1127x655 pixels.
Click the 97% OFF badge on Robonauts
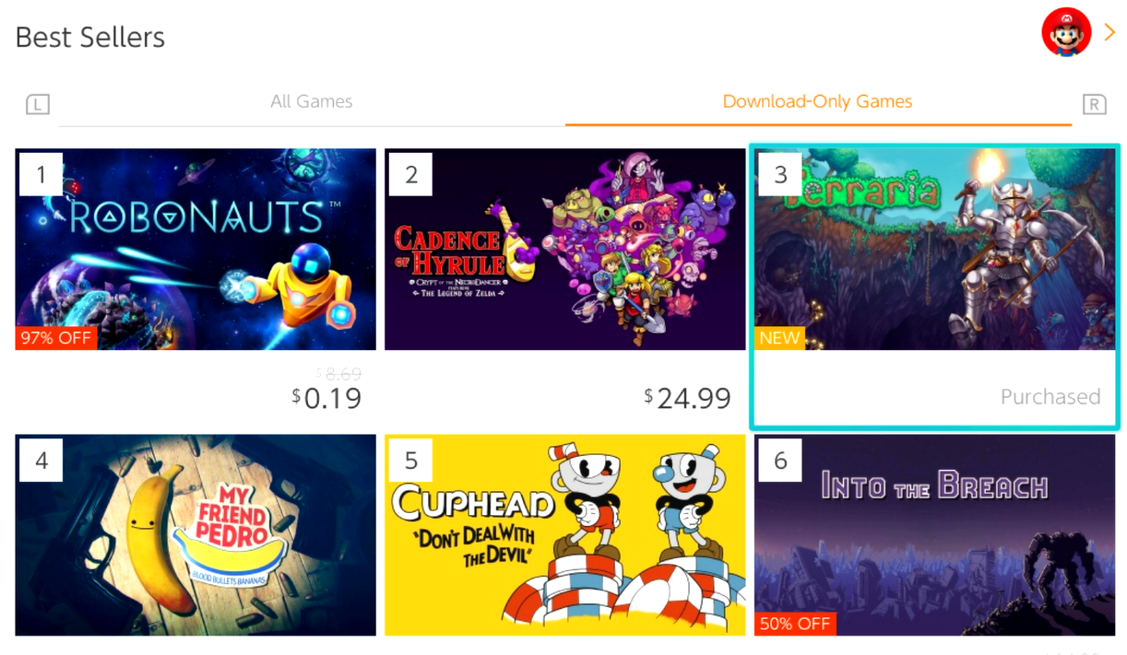[56, 338]
